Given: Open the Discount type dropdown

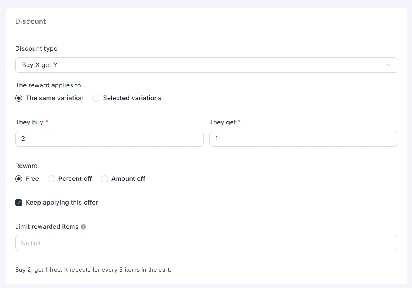Looking at the screenshot, I should [x=206, y=65].
